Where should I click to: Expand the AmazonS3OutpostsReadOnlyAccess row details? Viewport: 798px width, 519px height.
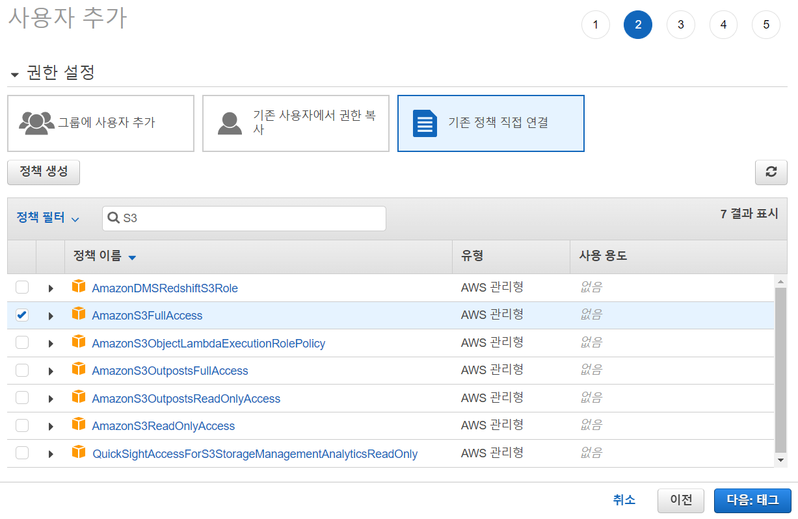[x=51, y=399]
